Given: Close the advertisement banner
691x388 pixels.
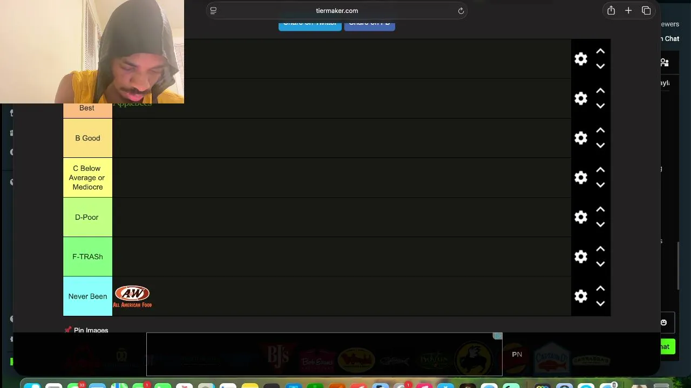Looking at the screenshot, I should coord(497,336).
